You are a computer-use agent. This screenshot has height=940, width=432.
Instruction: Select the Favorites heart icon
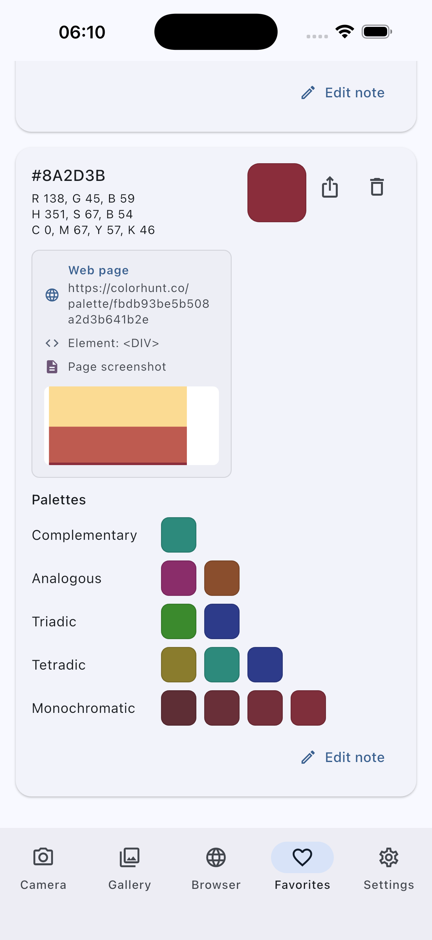point(302,857)
